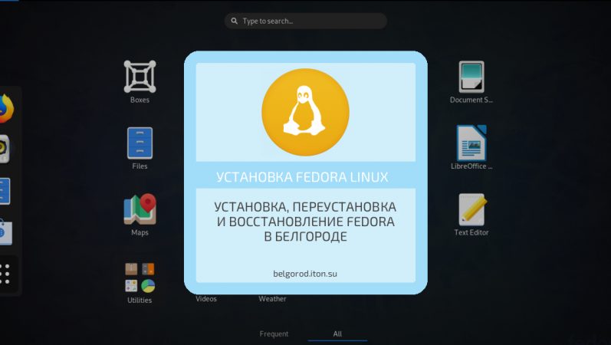The image size is (611, 345).
Task: Click the yellow Linux penguin logo
Action: tap(305, 112)
